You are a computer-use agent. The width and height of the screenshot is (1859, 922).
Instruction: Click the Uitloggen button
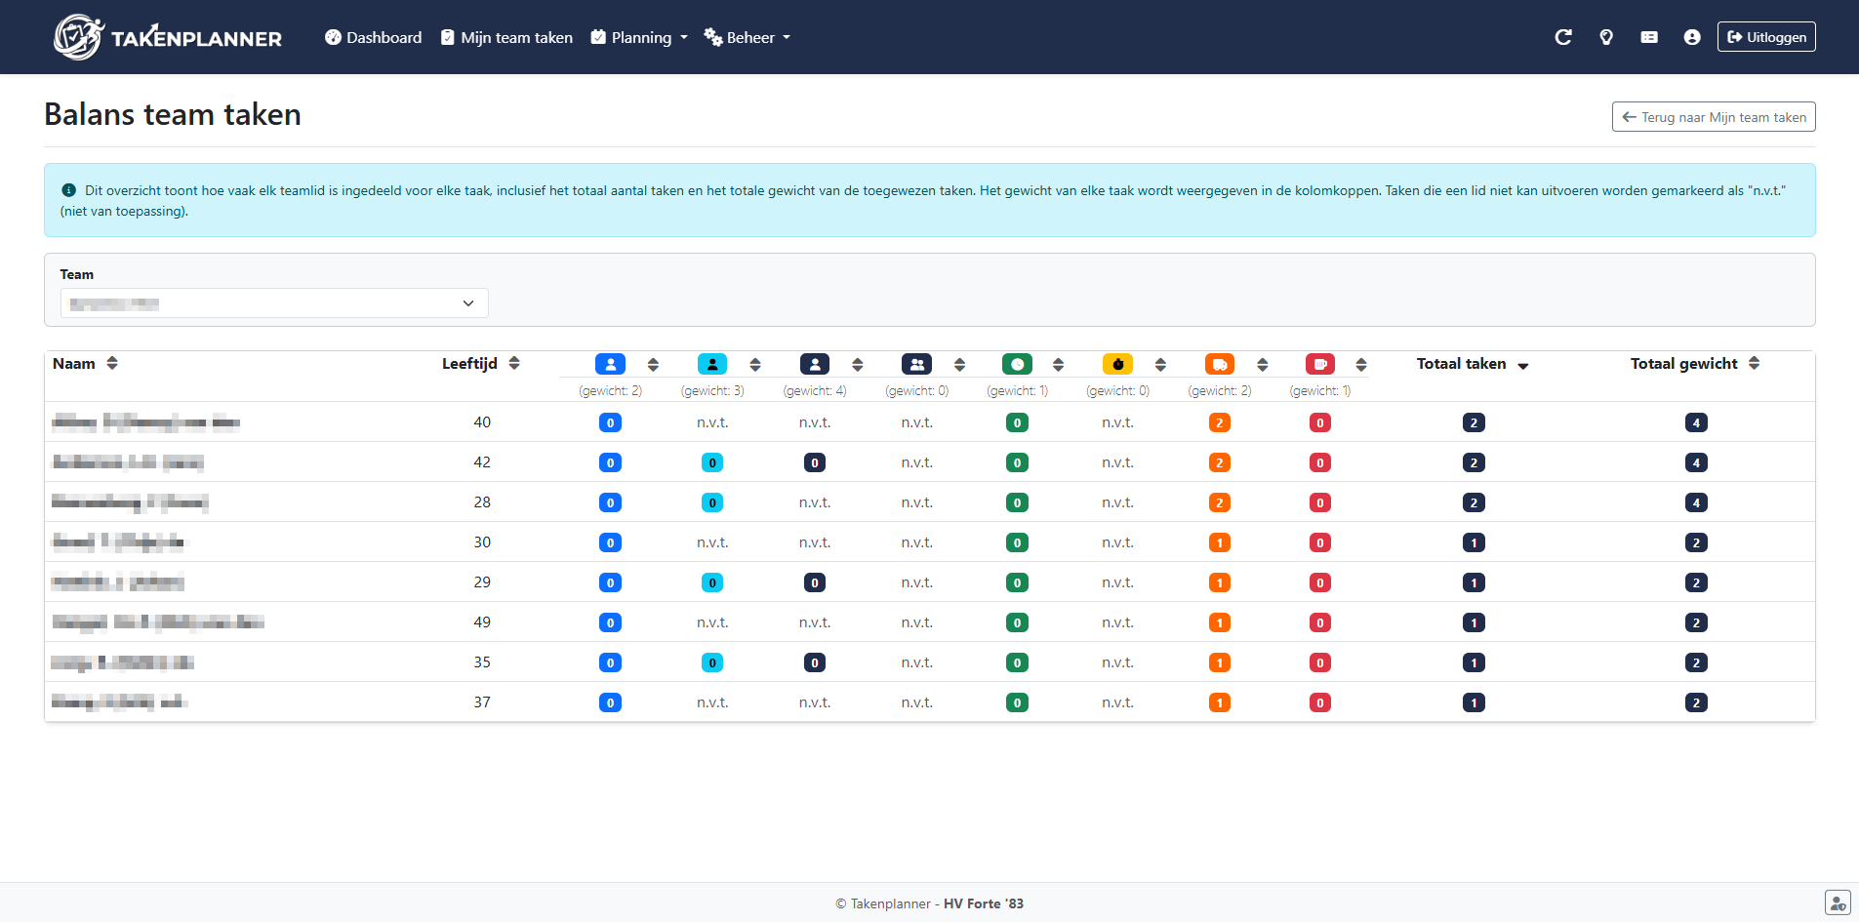(1765, 37)
